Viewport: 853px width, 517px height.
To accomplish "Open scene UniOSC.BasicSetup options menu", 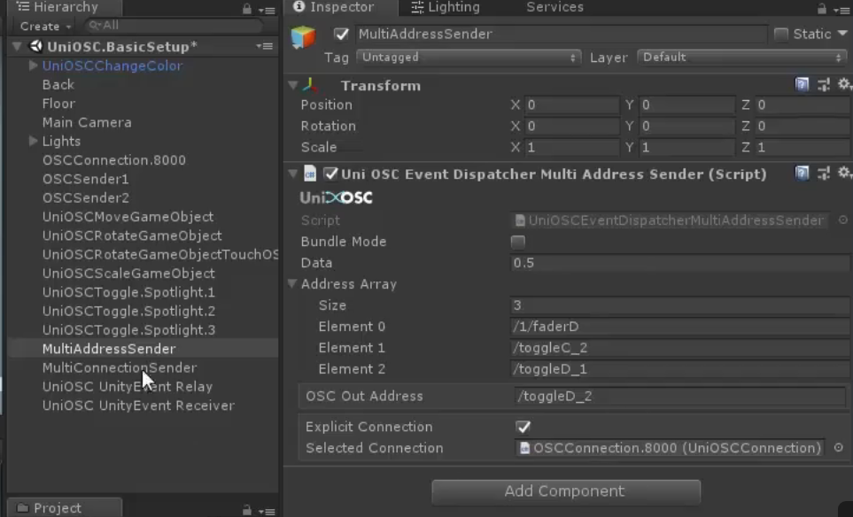I will pos(265,46).
